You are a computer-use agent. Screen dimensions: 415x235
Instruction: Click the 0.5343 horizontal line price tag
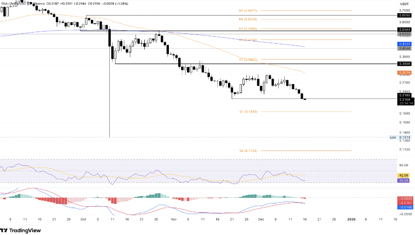[405, 30]
